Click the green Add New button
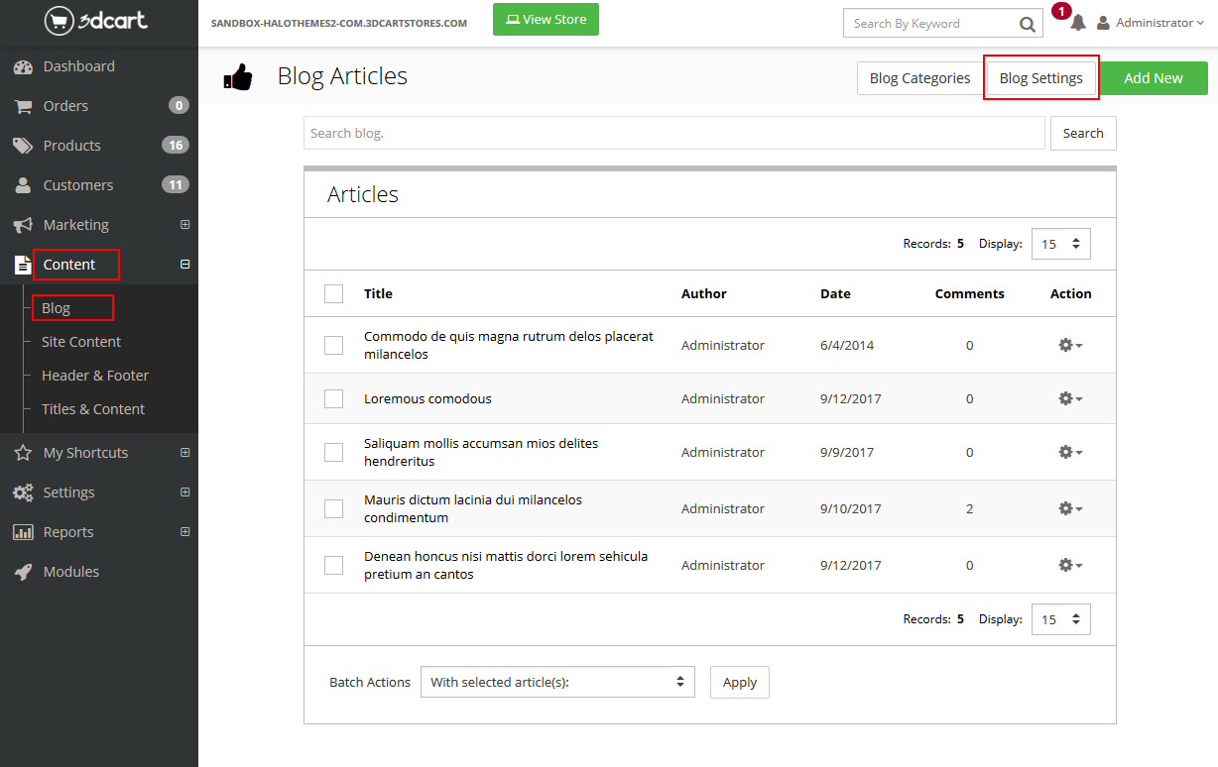 tap(1153, 78)
